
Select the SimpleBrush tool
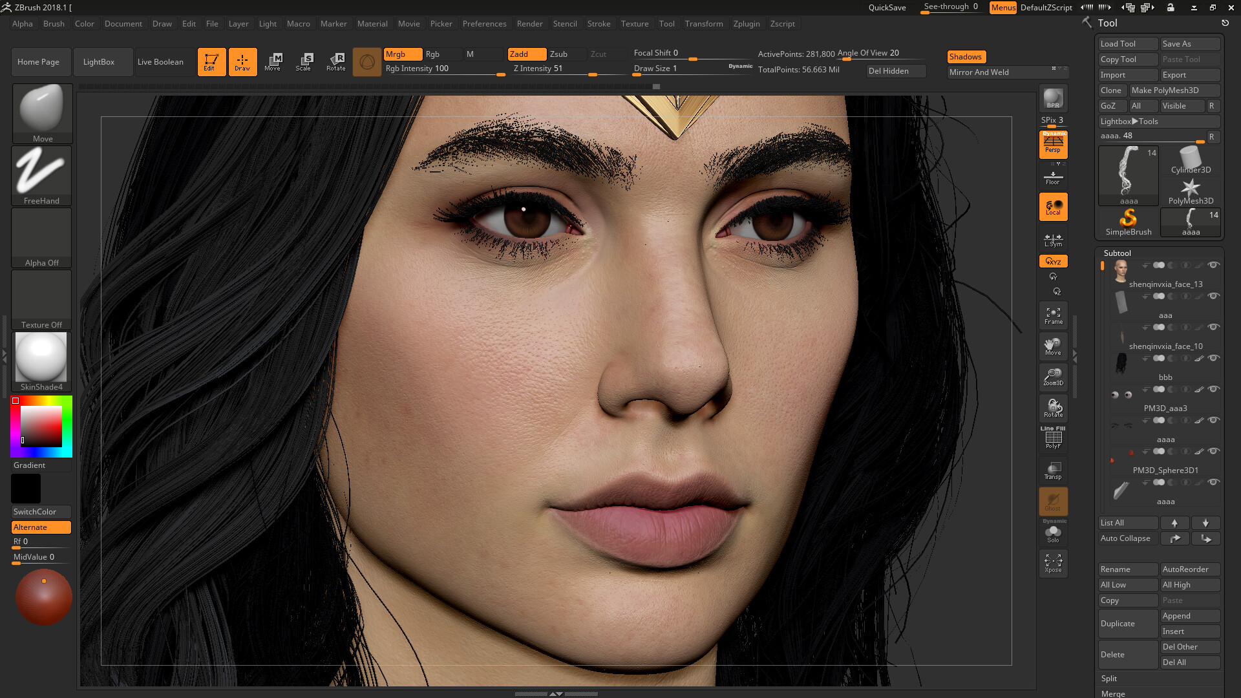pos(1129,222)
